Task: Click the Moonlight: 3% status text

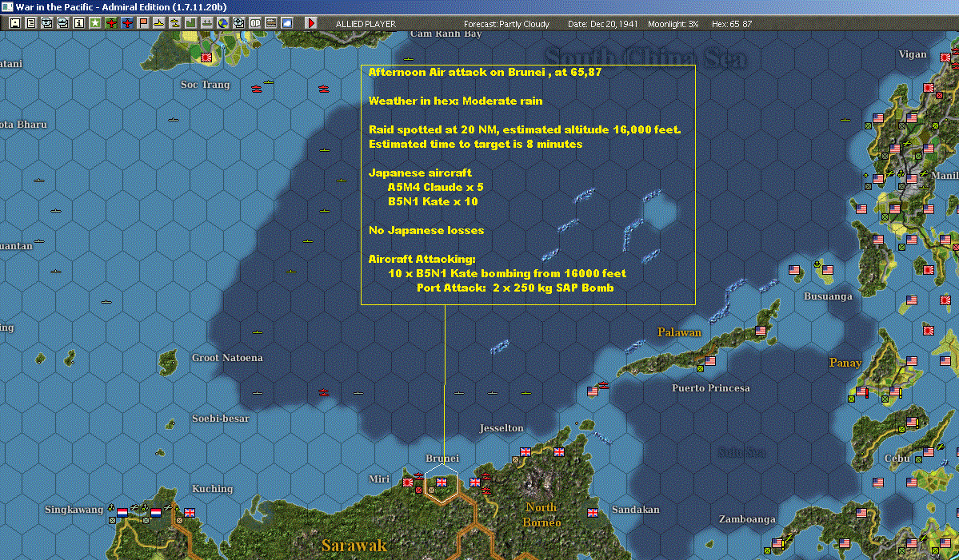Action: (x=673, y=24)
